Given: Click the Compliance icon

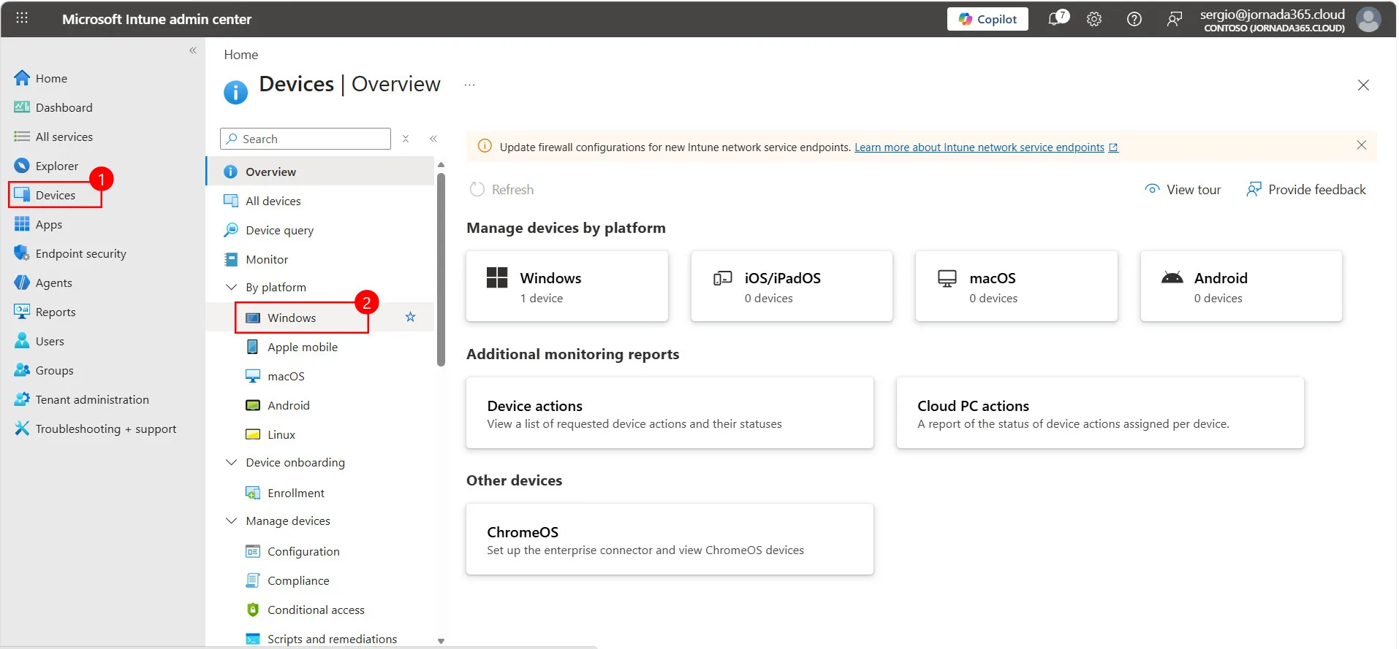Looking at the screenshot, I should coord(253,580).
